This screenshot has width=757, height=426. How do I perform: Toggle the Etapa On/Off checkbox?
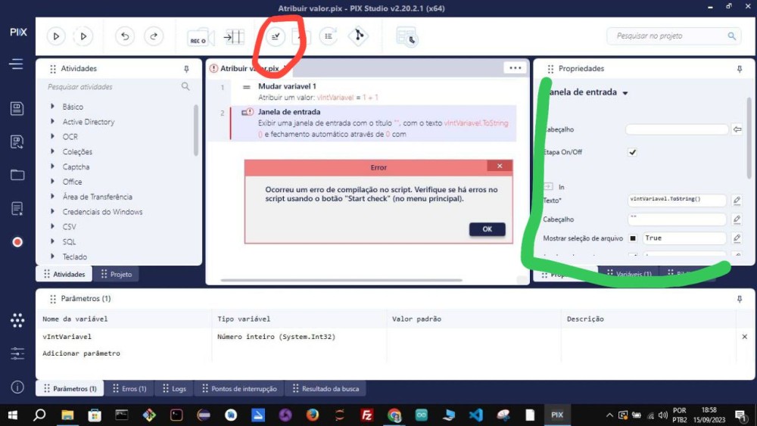632,152
